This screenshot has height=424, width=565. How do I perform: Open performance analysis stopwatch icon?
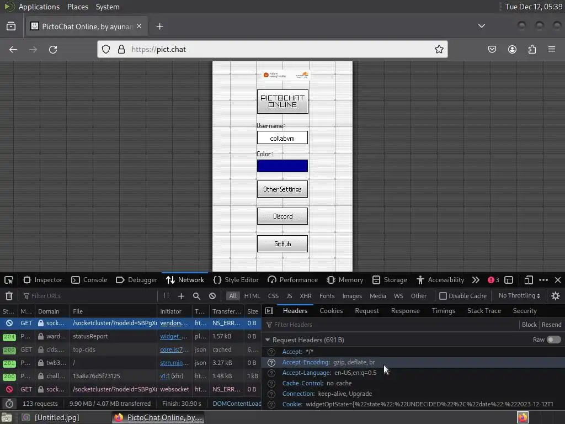pos(9,404)
